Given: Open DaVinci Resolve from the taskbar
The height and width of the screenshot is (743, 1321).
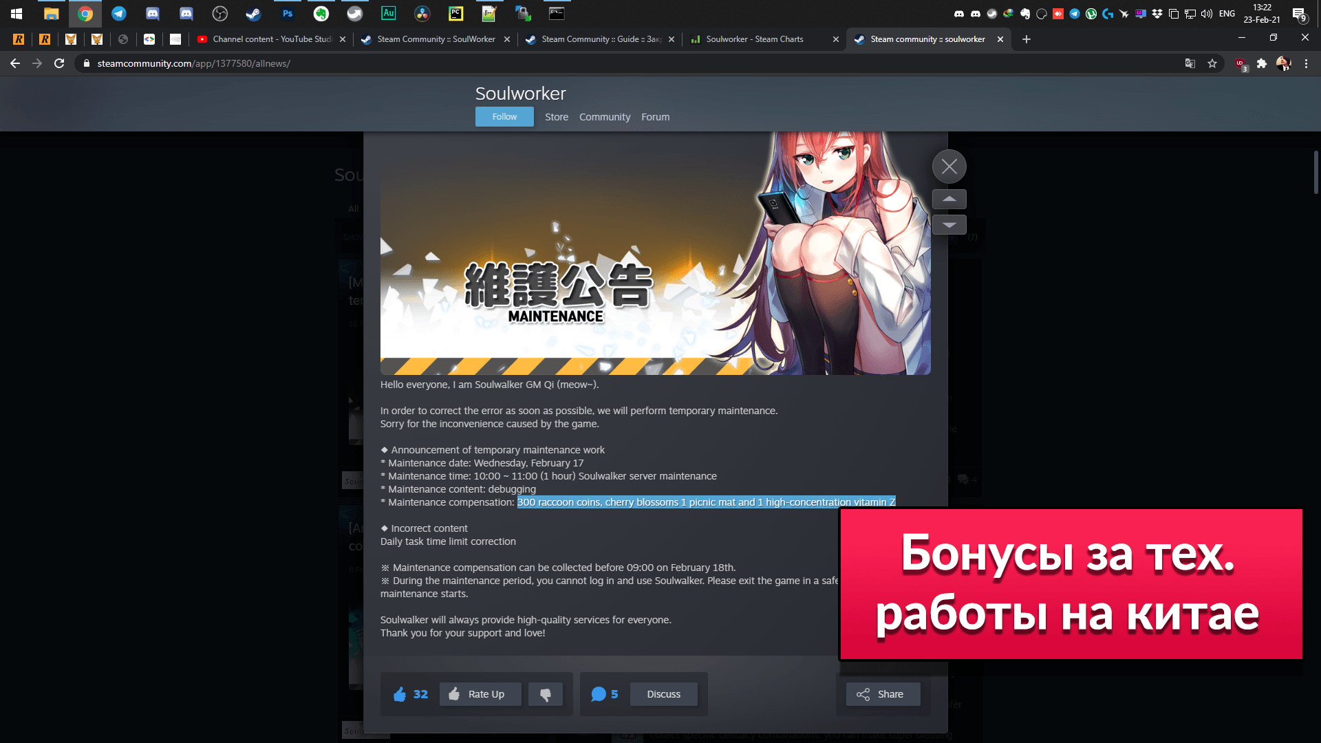Looking at the screenshot, I should click(422, 13).
